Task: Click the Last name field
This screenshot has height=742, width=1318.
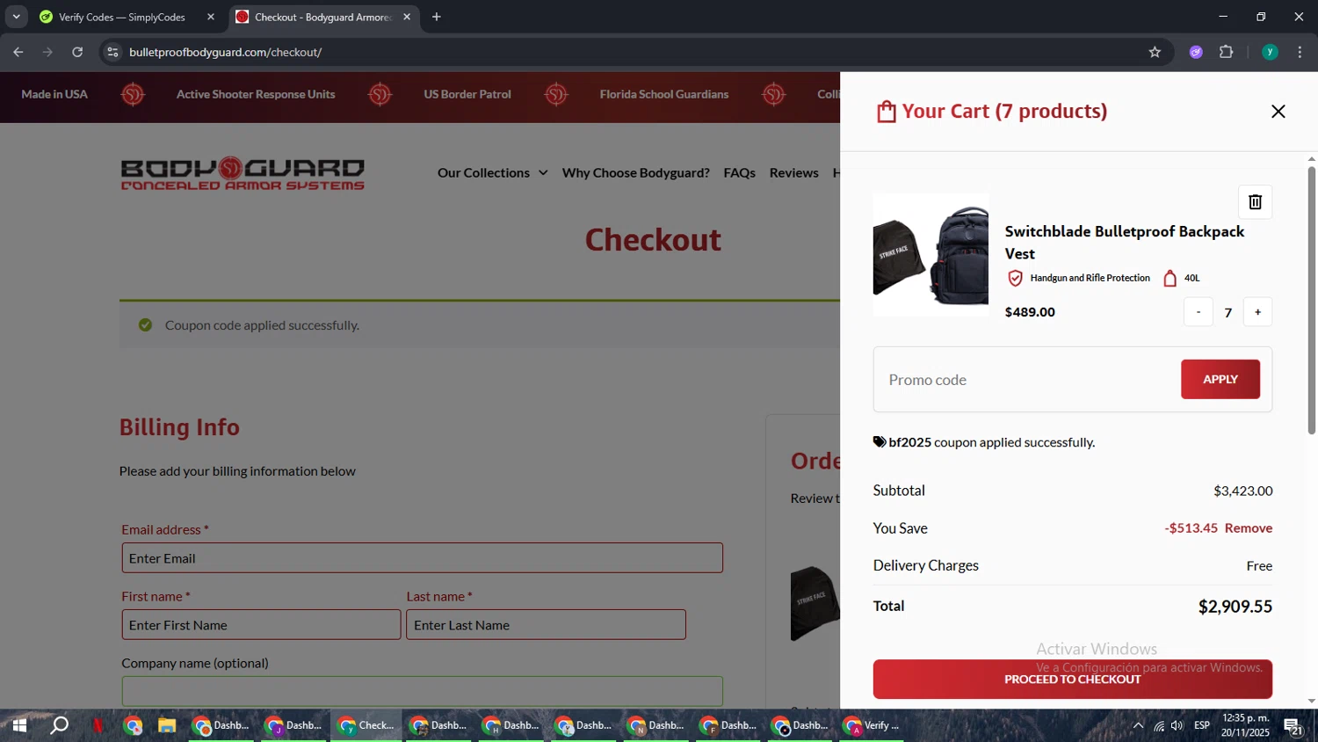Action: [546, 625]
